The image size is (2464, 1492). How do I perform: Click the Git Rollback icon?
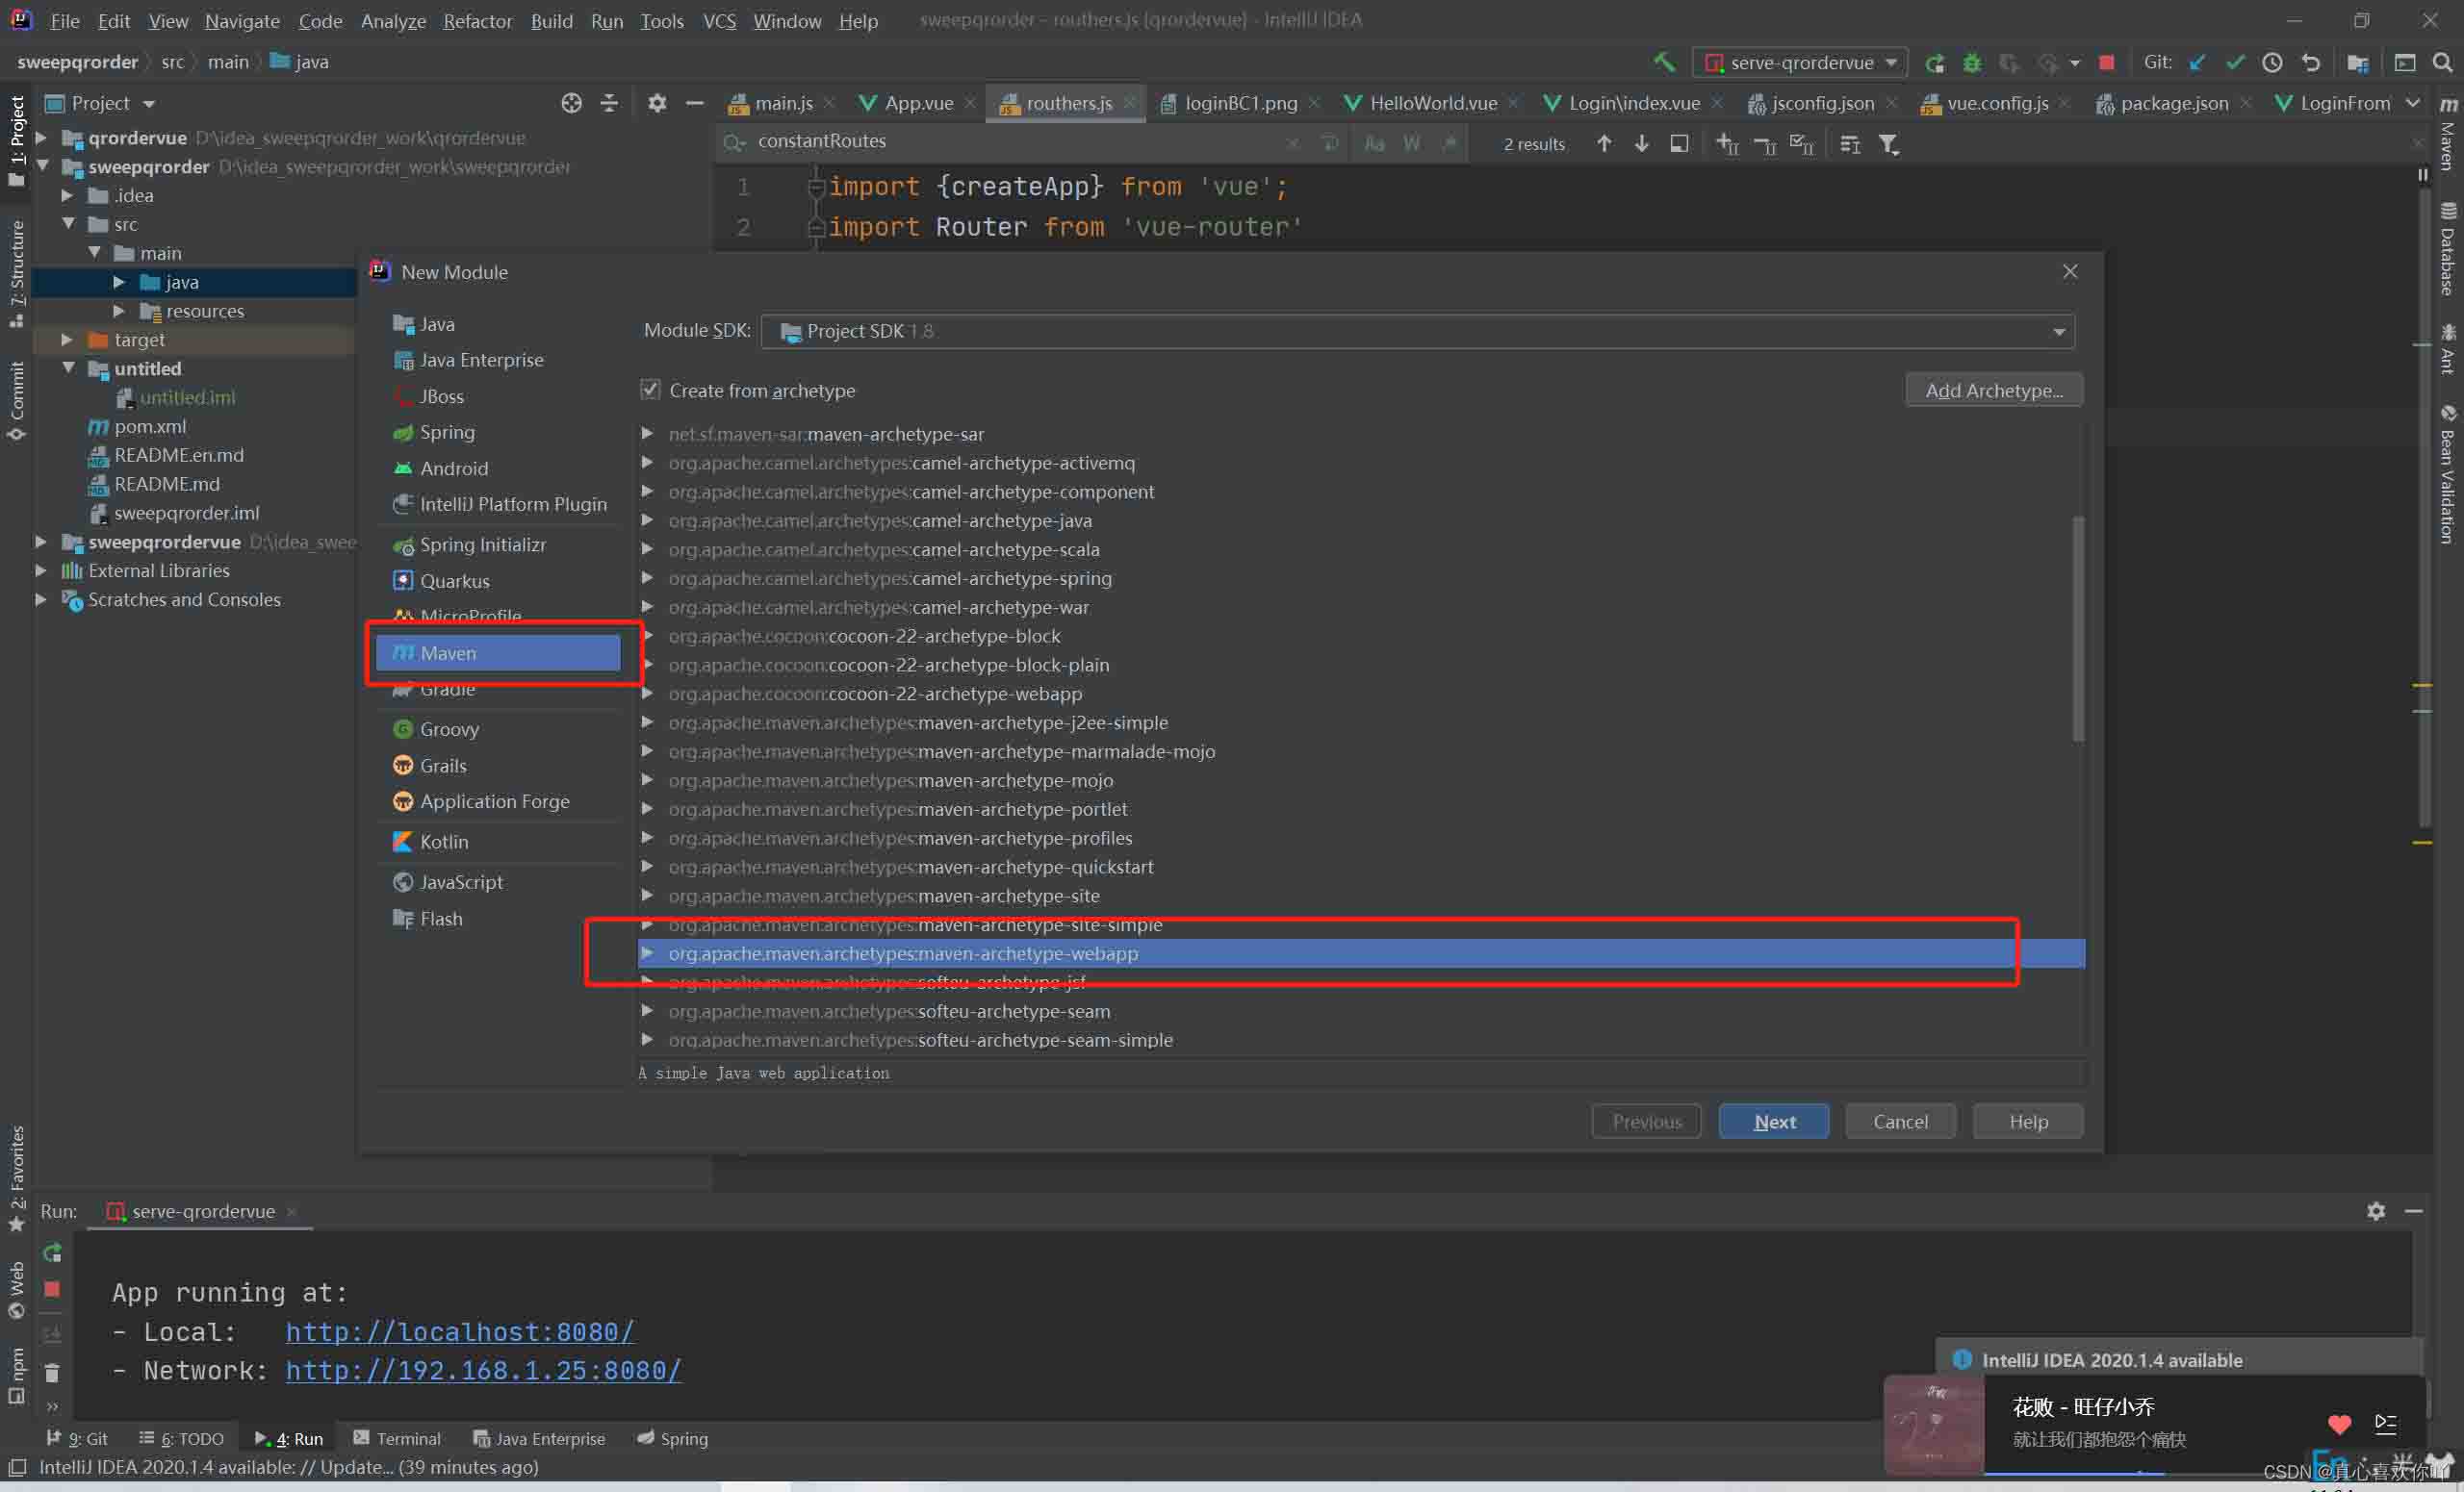pyautogui.click(x=2310, y=62)
